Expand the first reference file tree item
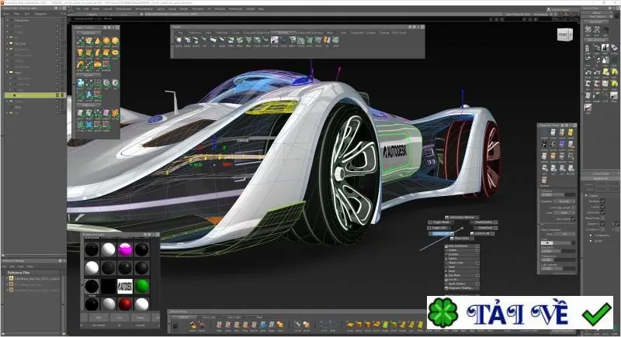 click(8, 279)
